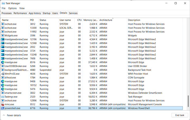Click PID 9512 cell
The width and height of the screenshot is (190, 120).
33,104
